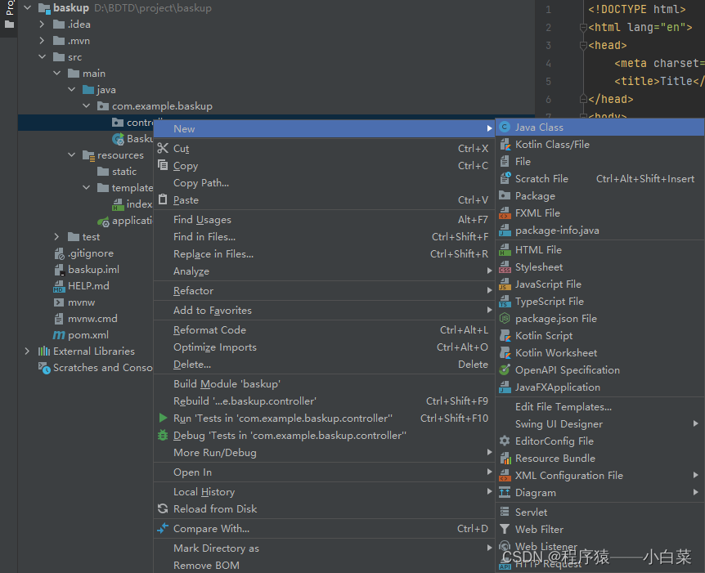Open the Refactor submenu
The image size is (705, 573).
[324, 291]
